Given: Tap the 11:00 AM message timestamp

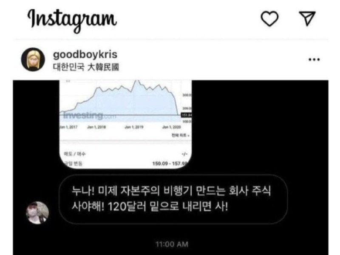Looking at the screenshot, I should [x=172, y=244].
